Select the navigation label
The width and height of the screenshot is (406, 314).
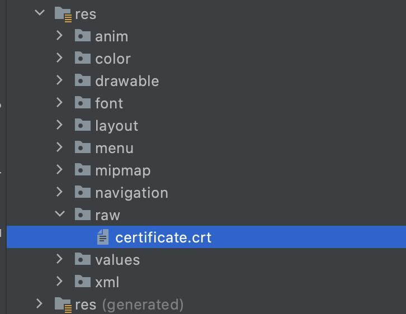pos(131,193)
